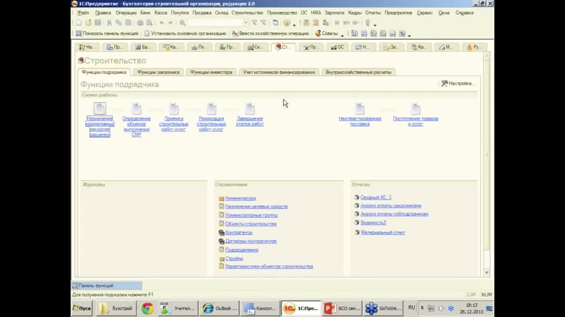This screenshot has width=565, height=317.
Task: Click the RU language indicator
Action: [x=411, y=308]
